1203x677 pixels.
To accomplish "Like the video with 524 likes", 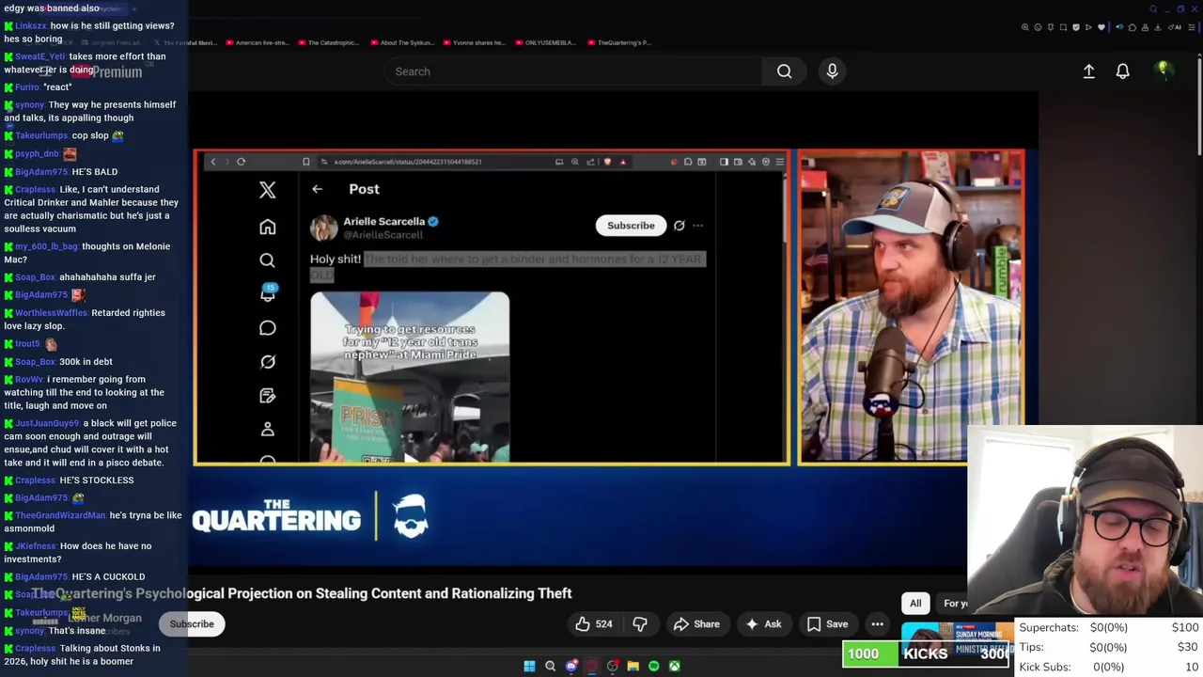I will (593, 624).
